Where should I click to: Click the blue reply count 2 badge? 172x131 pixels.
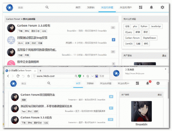coord(114,40)
